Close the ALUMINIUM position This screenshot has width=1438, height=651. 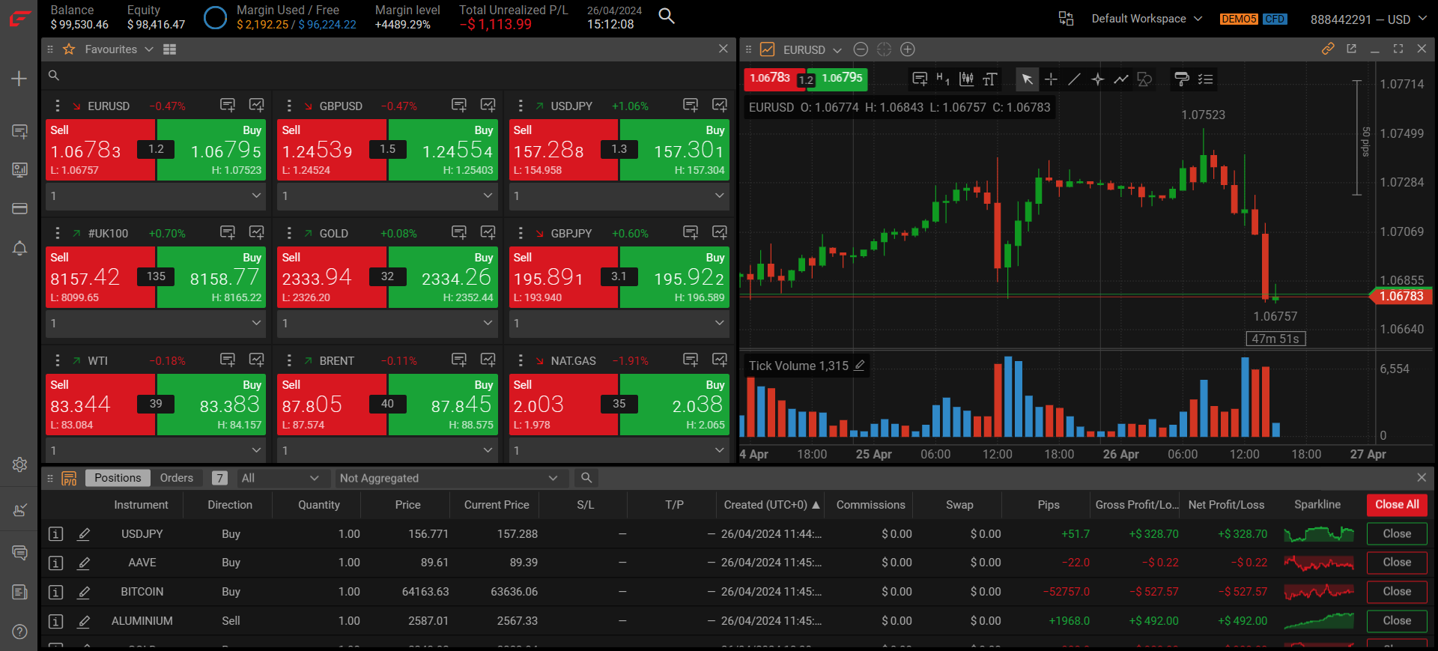[x=1397, y=621]
